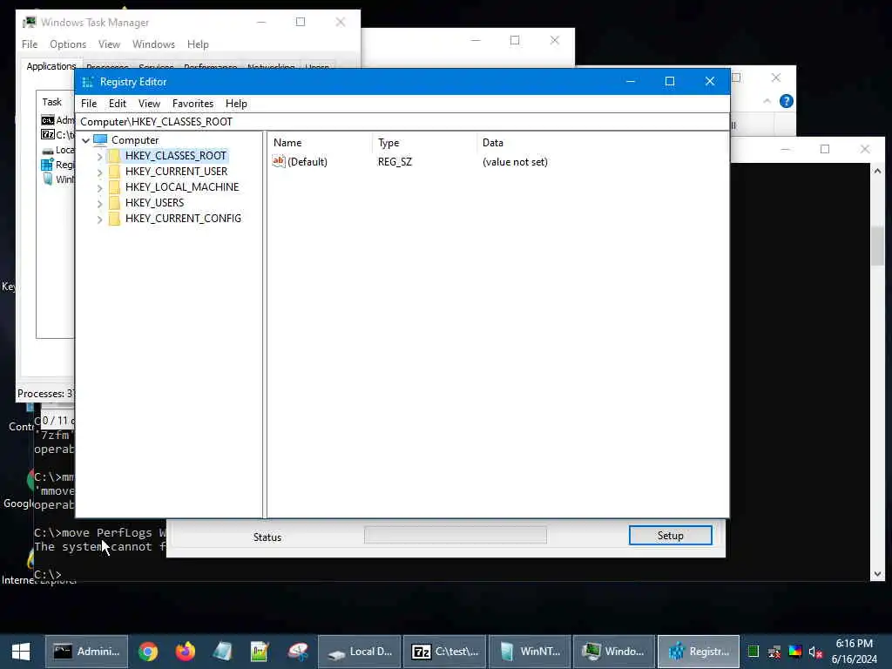Click command window scrollbar down arrow
892x669 pixels.
tap(877, 574)
